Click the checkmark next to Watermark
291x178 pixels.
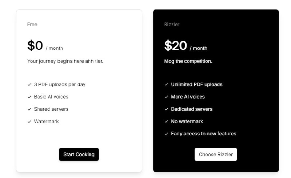click(x=29, y=122)
